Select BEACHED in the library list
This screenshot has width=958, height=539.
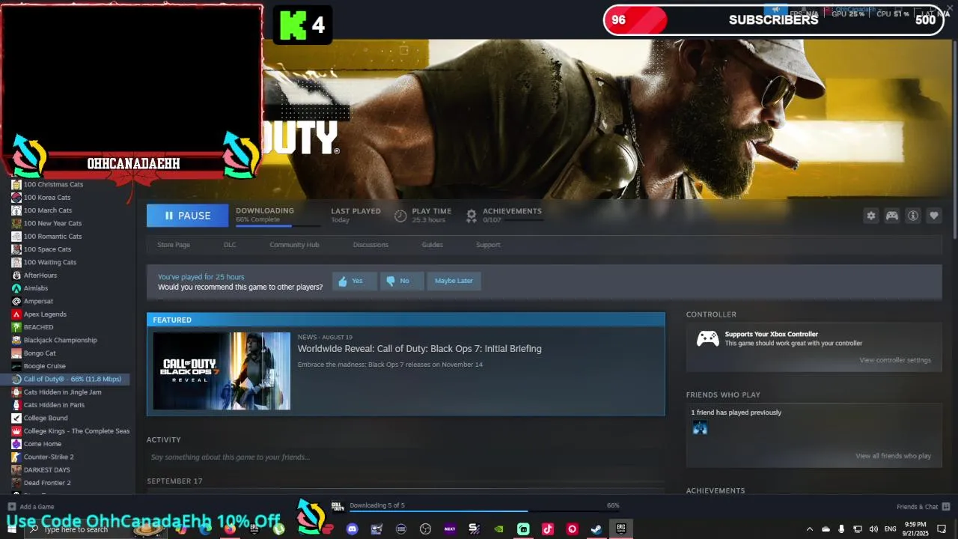[38, 327]
